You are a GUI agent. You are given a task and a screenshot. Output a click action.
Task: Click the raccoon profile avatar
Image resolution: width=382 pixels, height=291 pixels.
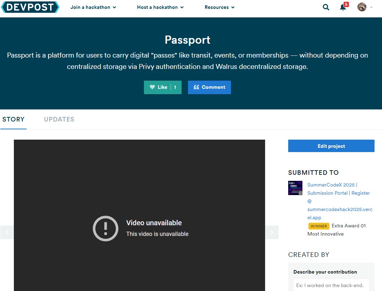coord(362,7)
